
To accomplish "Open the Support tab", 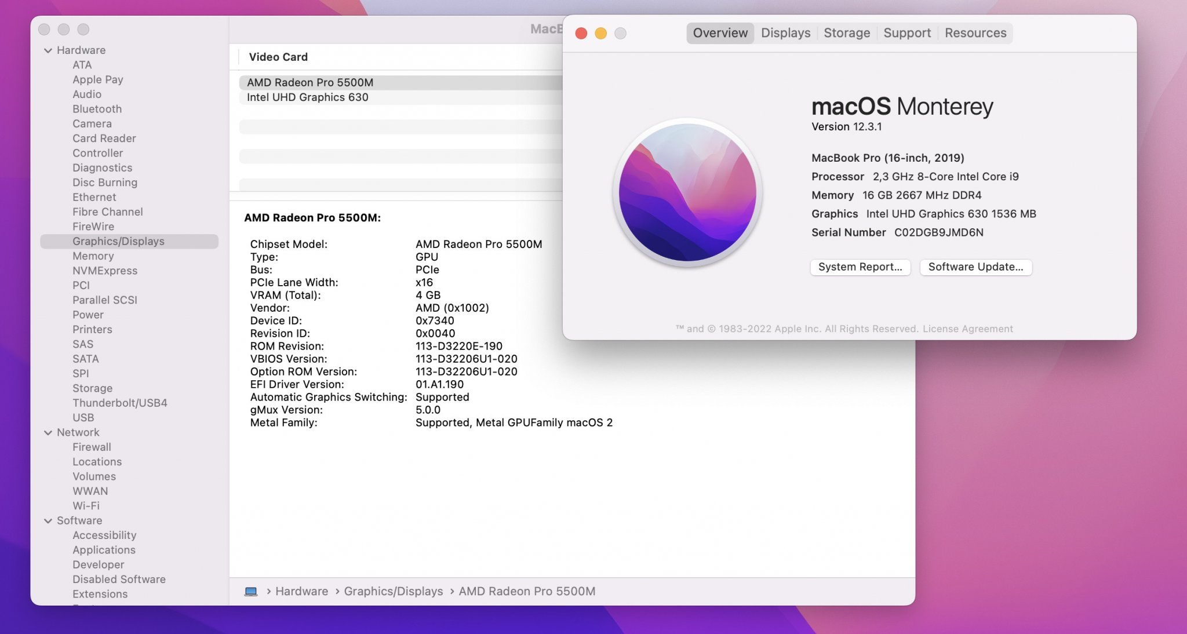I will (x=907, y=33).
